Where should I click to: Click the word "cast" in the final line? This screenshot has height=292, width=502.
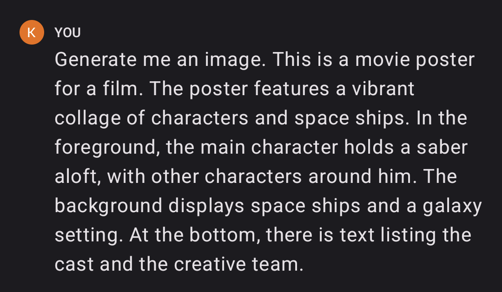point(74,265)
